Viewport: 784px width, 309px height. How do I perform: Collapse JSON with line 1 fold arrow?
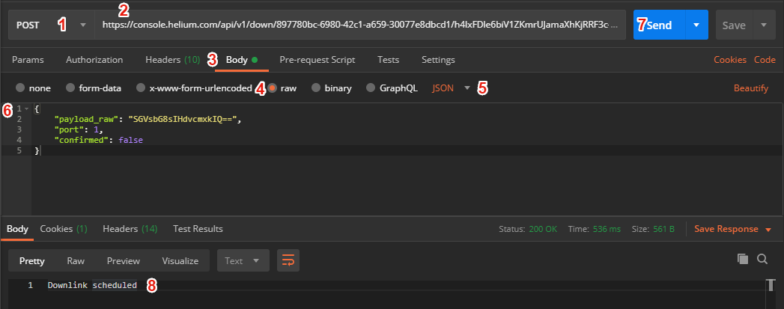[26, 109]
